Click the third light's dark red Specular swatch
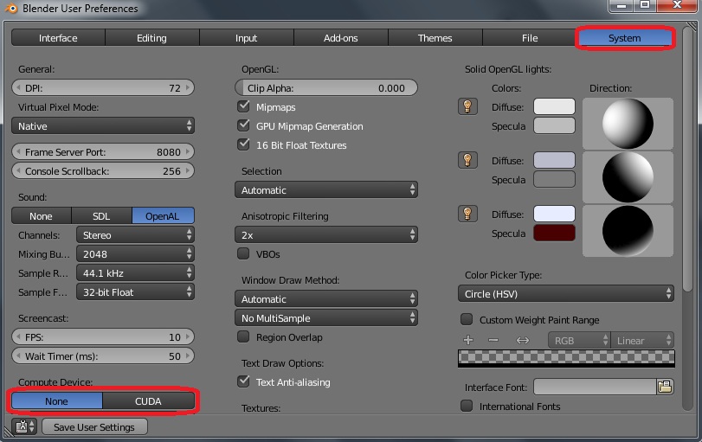The height and width of the screenshot is (442, 702). tap(554, 234)
